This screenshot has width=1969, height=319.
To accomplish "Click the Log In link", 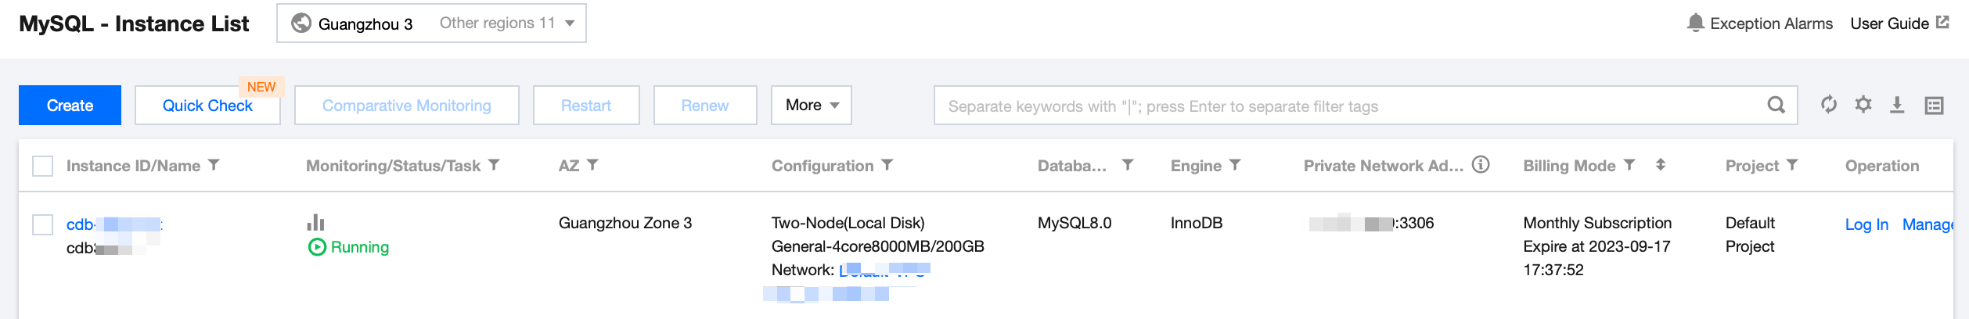I will (x=1866, y=225).
